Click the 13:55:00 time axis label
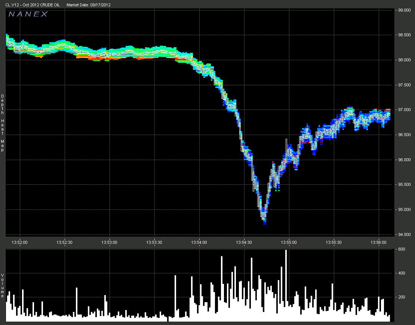This screenshot has width=415, height=325. (289, 242)
